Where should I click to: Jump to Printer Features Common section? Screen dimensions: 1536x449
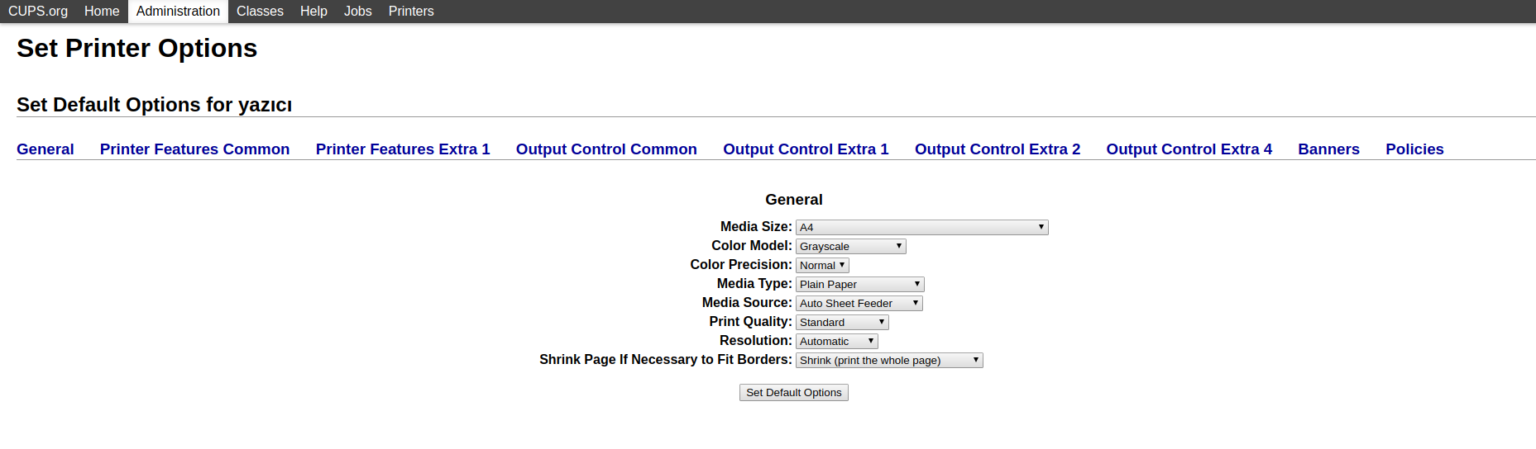coord(194,149)
